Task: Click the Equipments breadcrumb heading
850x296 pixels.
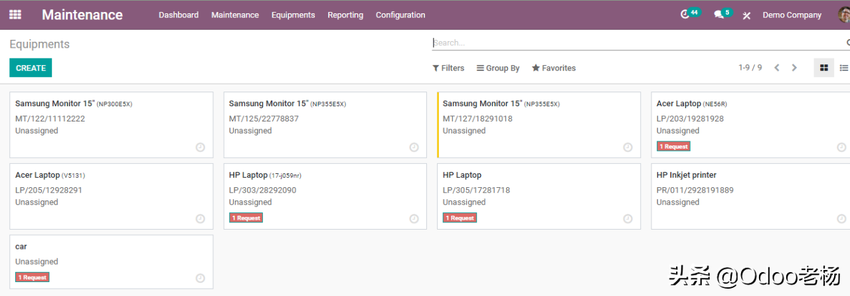Action: tap(39, 44)
